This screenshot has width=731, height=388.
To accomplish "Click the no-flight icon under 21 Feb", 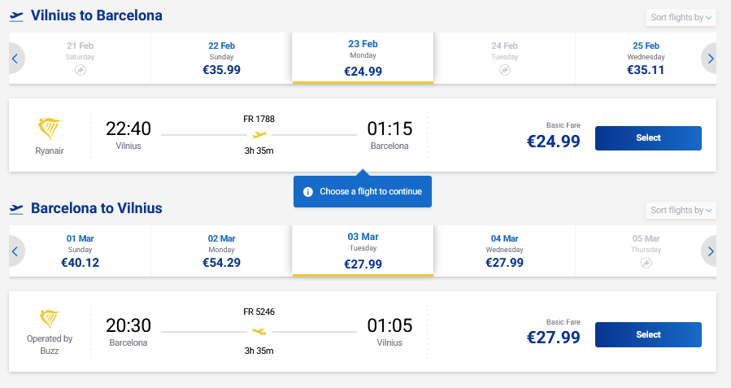I will (x=80, y=71).
